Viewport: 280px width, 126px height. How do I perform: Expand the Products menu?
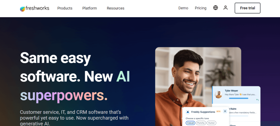coord(65,8)
